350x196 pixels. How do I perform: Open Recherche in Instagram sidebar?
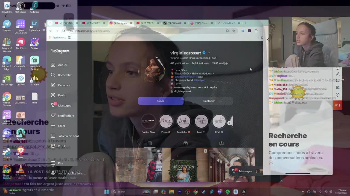[61, 75]
